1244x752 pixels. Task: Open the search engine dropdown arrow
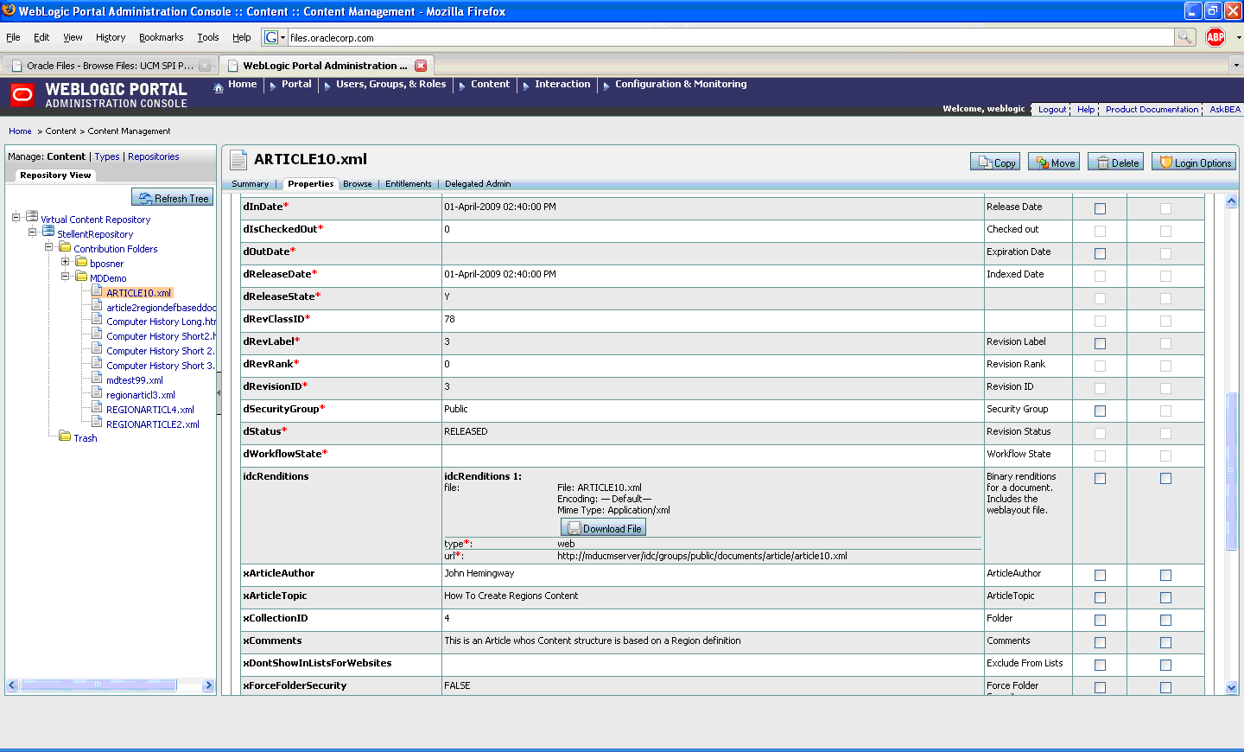(282, 37)
